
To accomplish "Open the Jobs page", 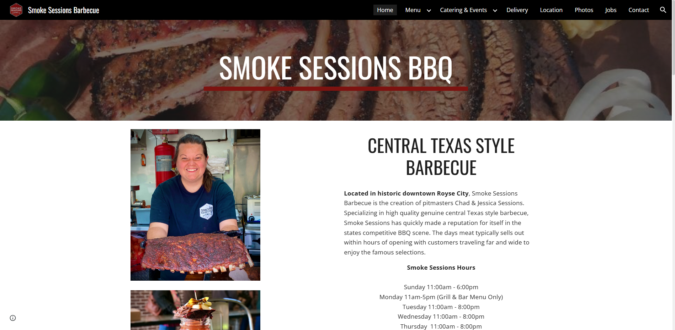I will tap(611, 10).
